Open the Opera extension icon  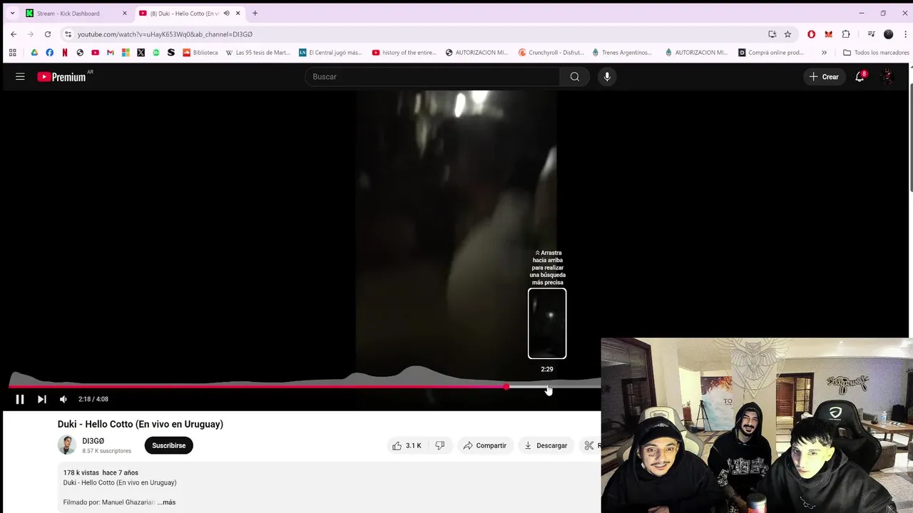coord(811,34)
